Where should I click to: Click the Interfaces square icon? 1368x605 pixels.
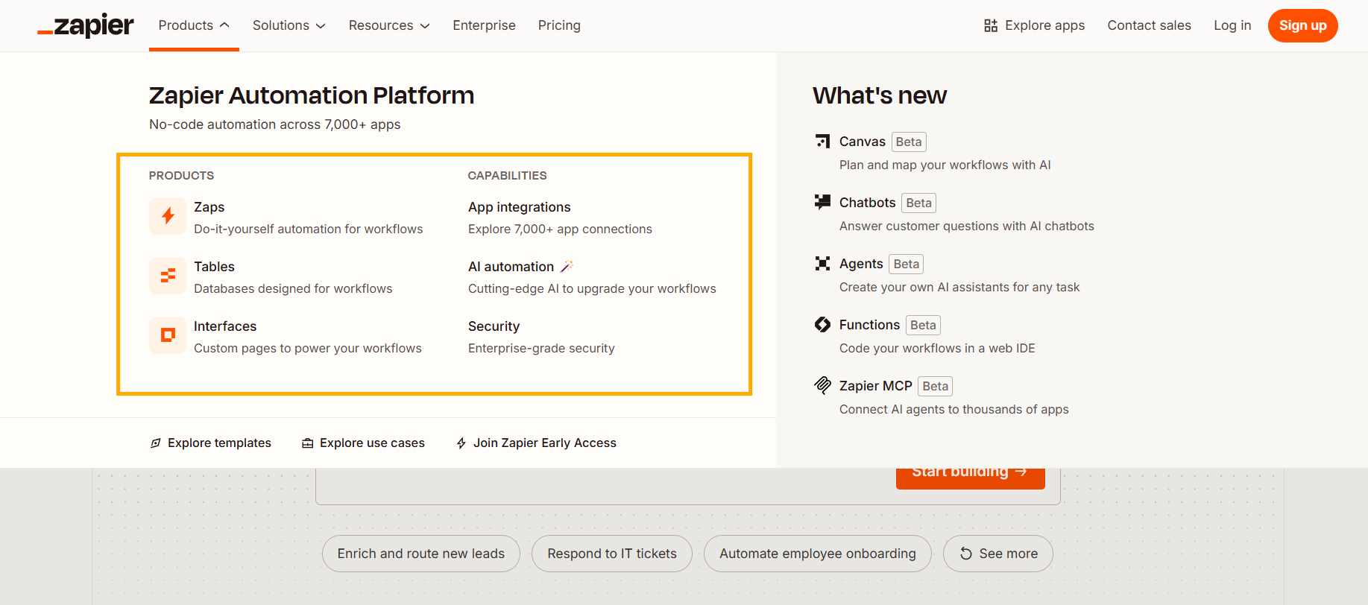coord(168,335)
